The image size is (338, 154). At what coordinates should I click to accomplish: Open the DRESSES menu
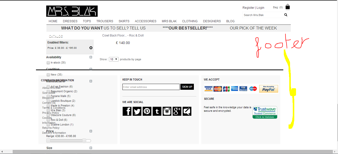(70, 21)
